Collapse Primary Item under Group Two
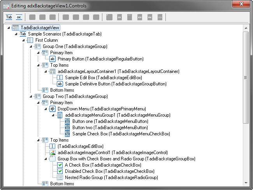253x190 pixels. pos(38,103)
